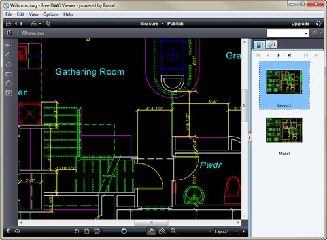The height and width of the screenshot is (240, 327).
Task: Click the vertical scrollbar down arrow
Action: [245, 216]
